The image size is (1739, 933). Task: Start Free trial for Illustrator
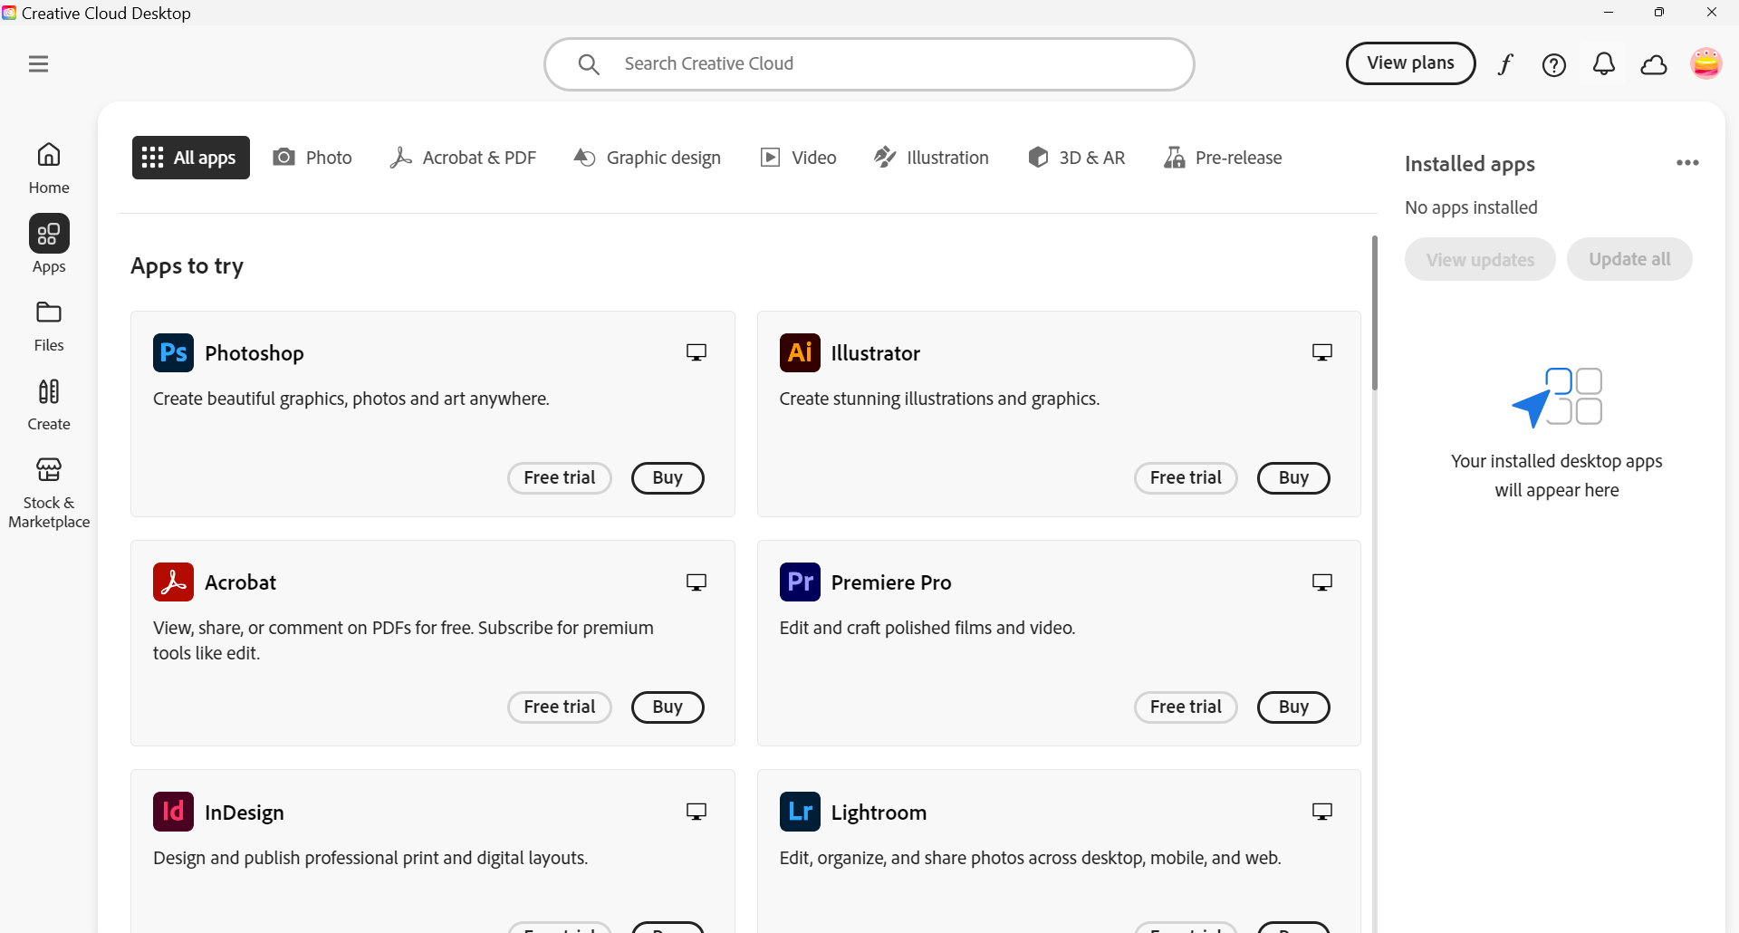tap(1186, 478)
